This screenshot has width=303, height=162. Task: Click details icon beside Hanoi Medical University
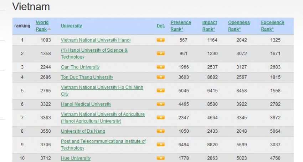[160, 104]
